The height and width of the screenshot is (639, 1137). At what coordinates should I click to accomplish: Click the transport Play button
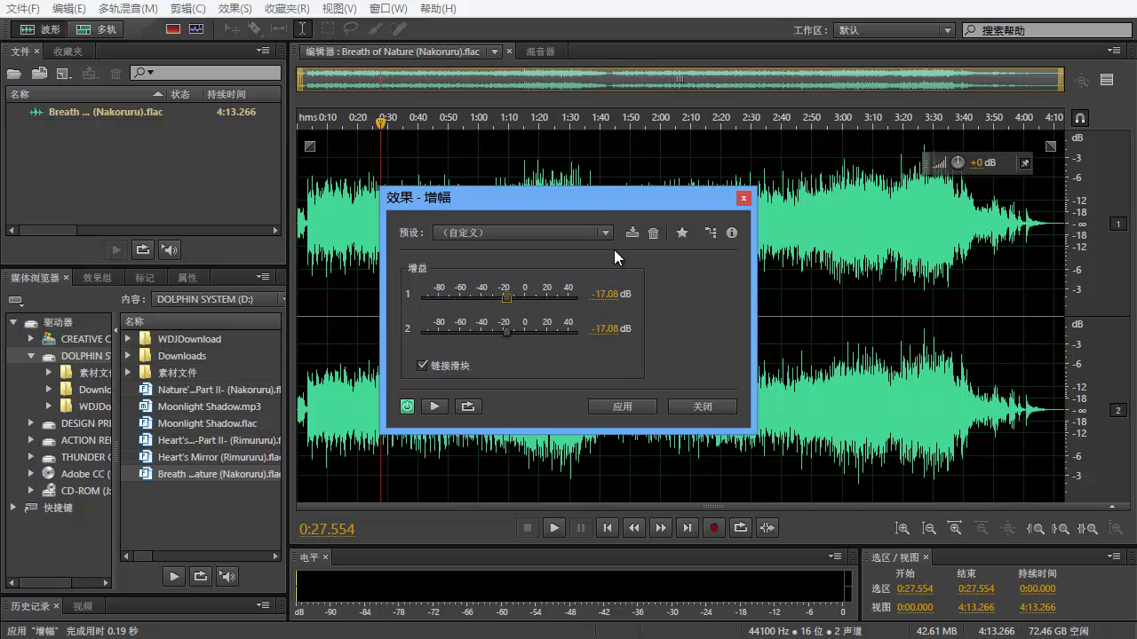[x=554, y=527]
